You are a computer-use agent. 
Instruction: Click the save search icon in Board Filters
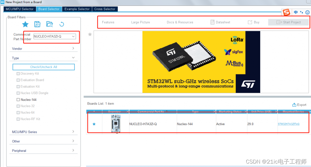coord(37,24)
